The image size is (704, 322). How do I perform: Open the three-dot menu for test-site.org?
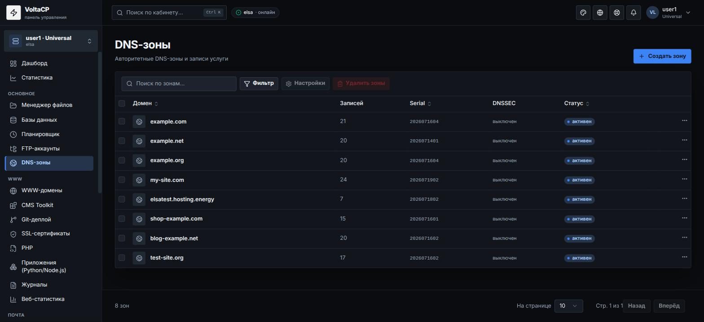[684, 257]
